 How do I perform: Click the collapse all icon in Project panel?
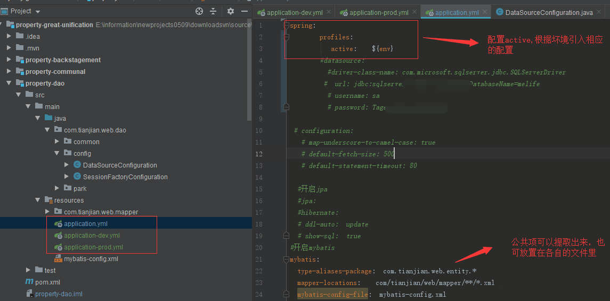point(213,11)
